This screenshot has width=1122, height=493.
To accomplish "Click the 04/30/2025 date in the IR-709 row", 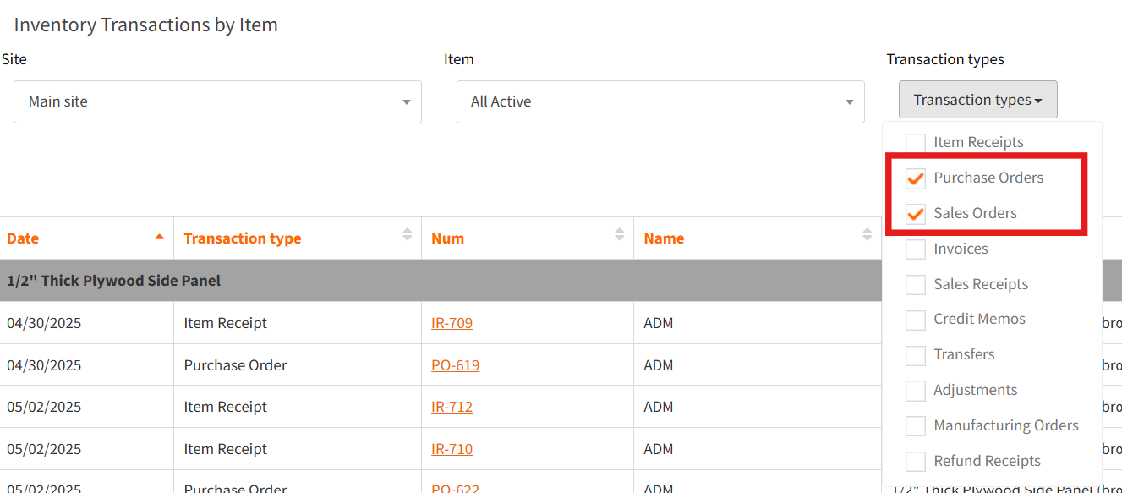I will click(44, 323).
